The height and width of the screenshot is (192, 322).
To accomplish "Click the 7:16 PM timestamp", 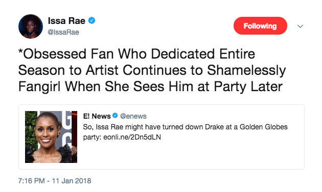I will coord(31,181).
